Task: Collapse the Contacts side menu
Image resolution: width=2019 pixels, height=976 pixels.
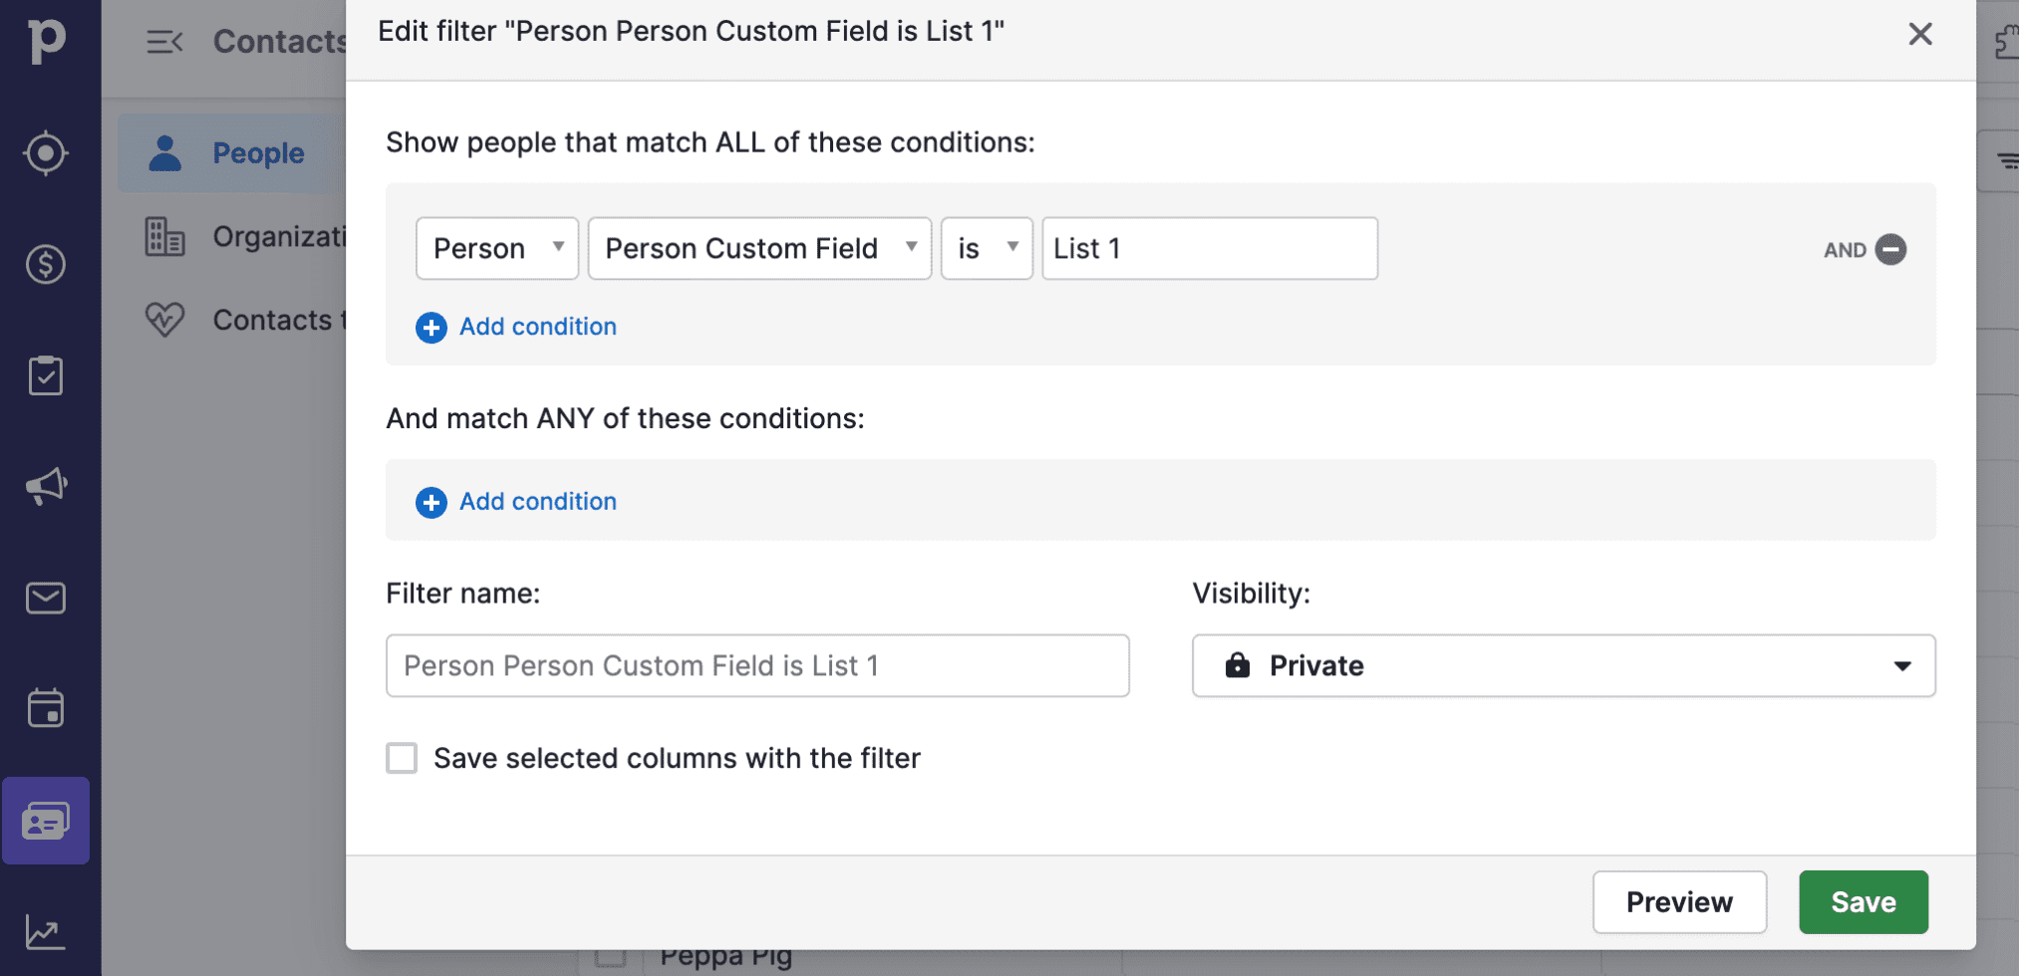Action: pos(164,42)
